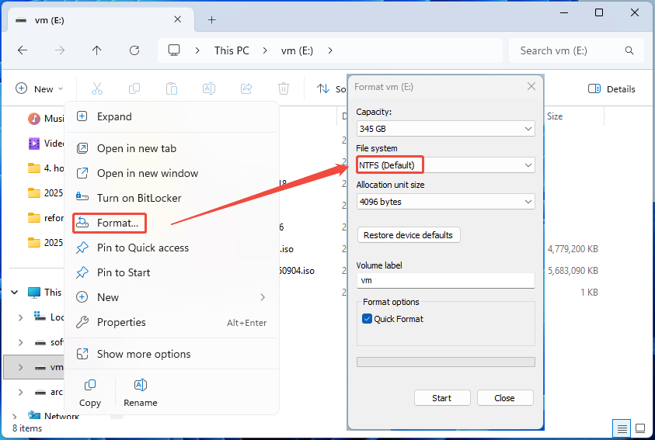The image size is (655, 440).
Task: Choose Pin to Quick access
Action: [x=171, y=248]
